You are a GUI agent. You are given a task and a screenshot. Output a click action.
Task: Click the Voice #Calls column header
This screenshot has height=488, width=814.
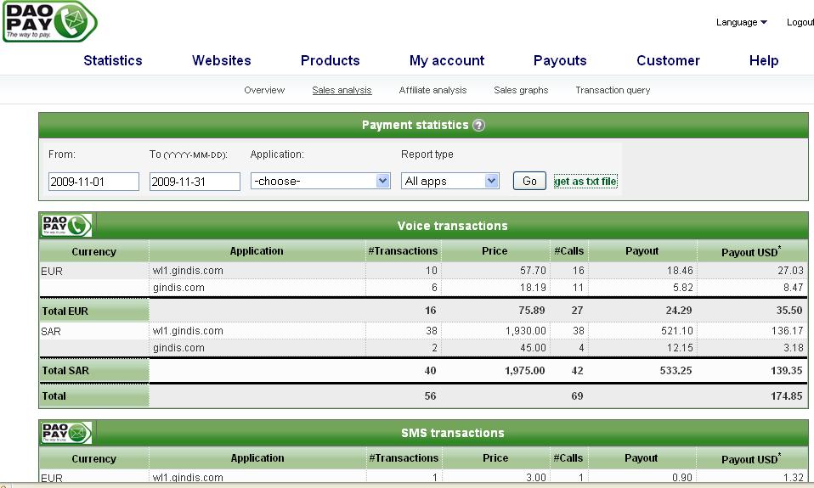(x=569, y=251)
